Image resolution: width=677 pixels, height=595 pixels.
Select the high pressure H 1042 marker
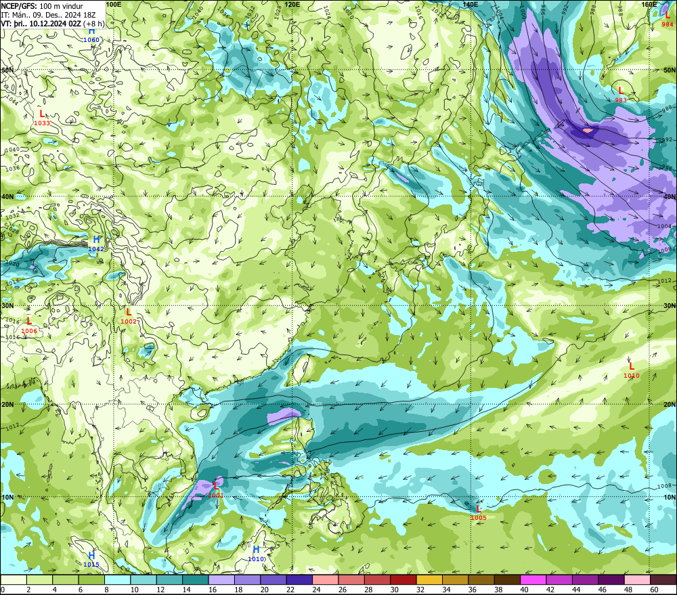(96, 244)
